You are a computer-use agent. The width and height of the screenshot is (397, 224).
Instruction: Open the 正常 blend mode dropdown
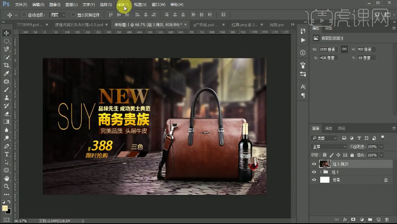[329, 147]
